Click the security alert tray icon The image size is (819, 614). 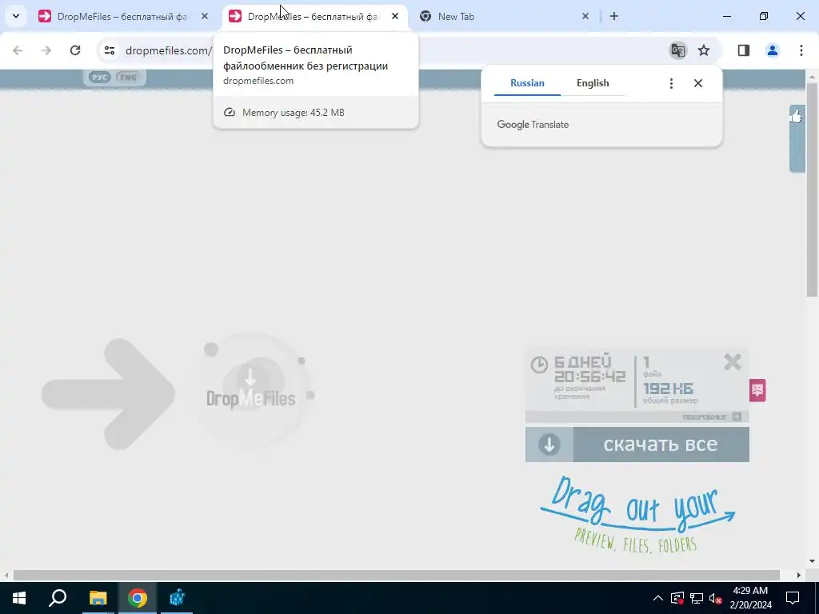pyautogui.click(x=677, y=598)
